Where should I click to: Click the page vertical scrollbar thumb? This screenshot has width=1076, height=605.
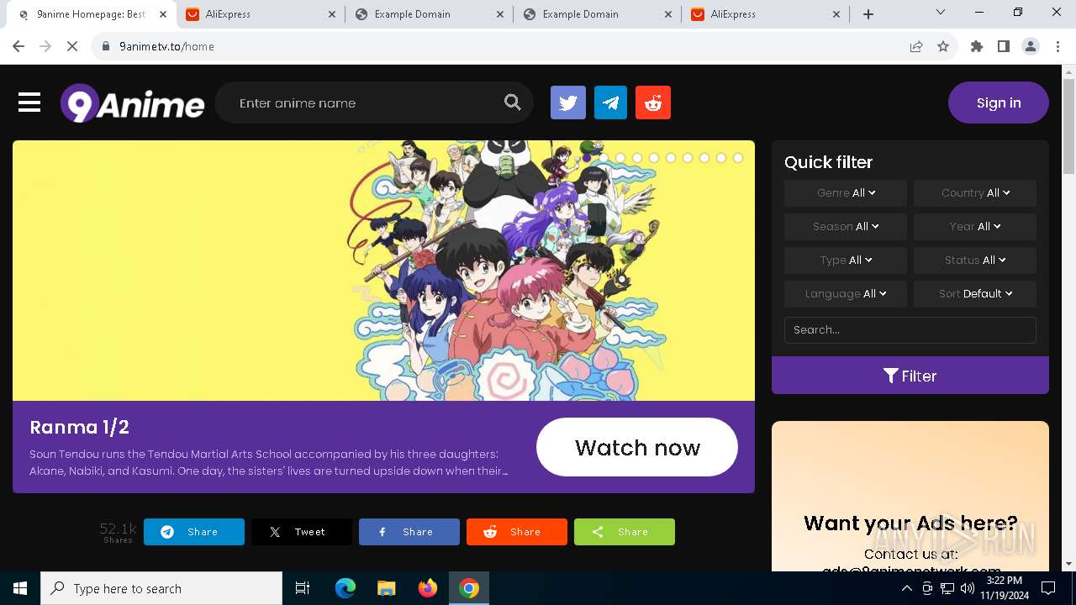(1068, 126)
